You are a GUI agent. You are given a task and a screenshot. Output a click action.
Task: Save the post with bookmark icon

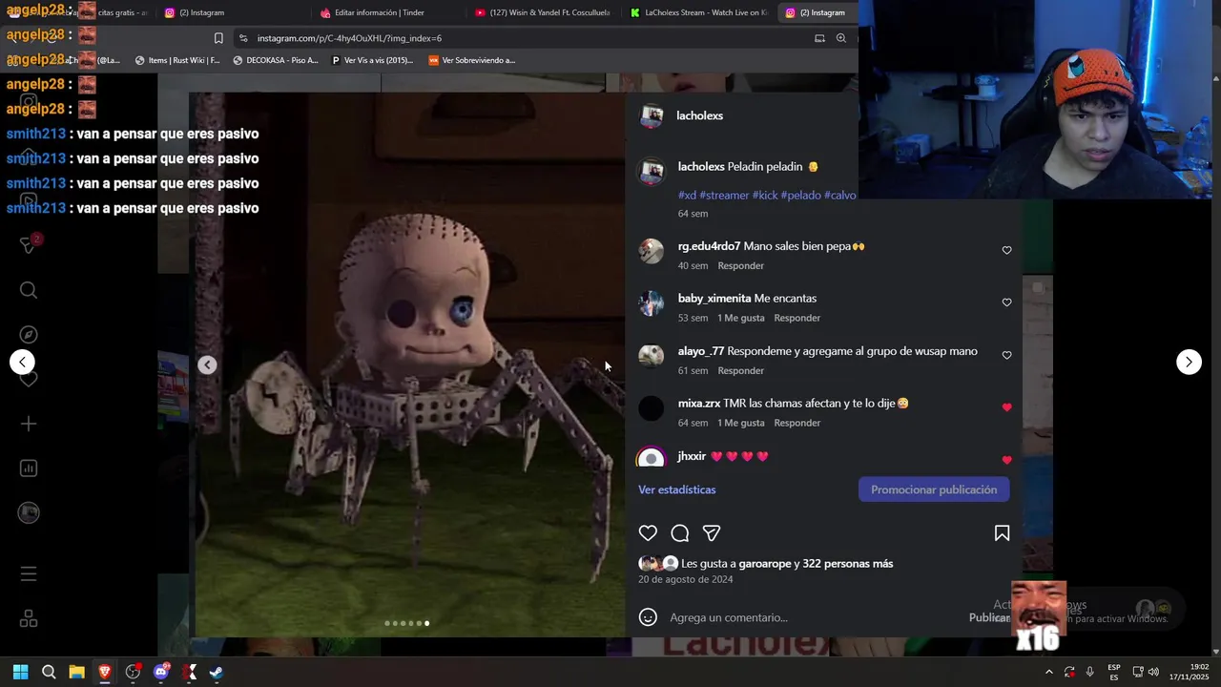click(1002, 533)
